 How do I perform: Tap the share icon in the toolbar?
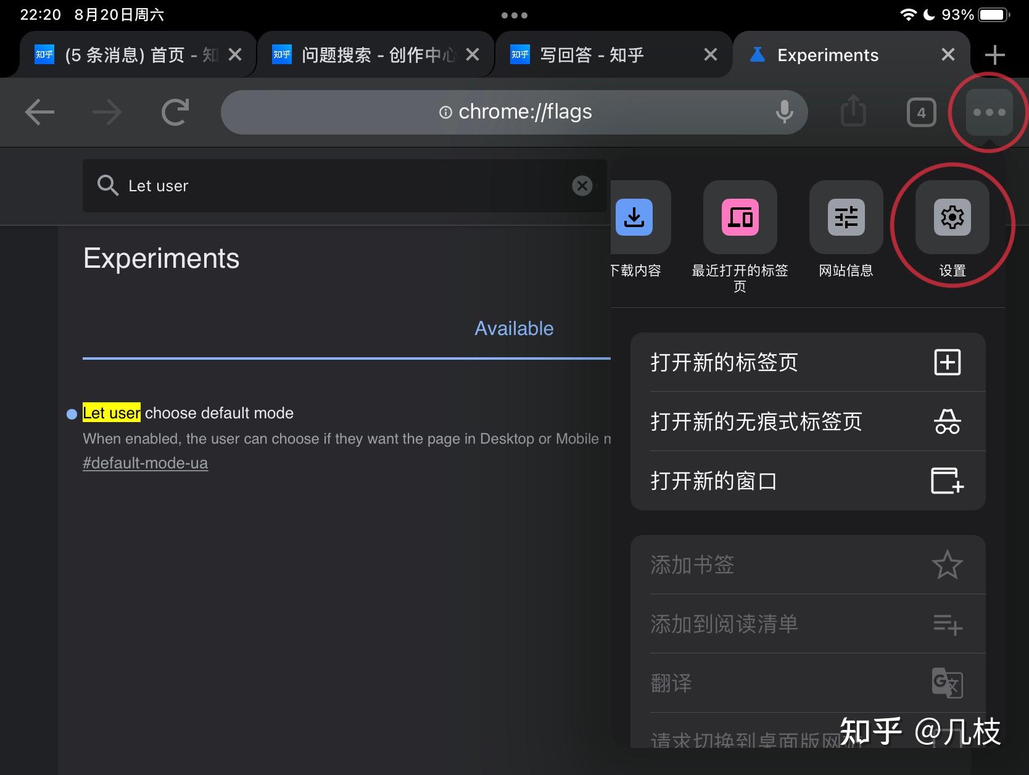(x=853, y=112)
